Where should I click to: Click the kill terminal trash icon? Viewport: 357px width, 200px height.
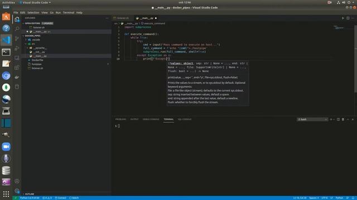tap(343, 119)
